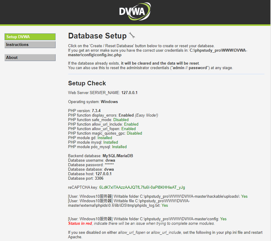
Task: Click Yes status for hackable uploads folder
Action: [x=244, y=197]
